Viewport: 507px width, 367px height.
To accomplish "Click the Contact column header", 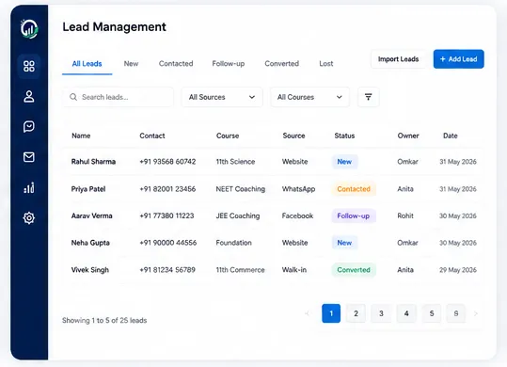I will click(x=152, y=136).
